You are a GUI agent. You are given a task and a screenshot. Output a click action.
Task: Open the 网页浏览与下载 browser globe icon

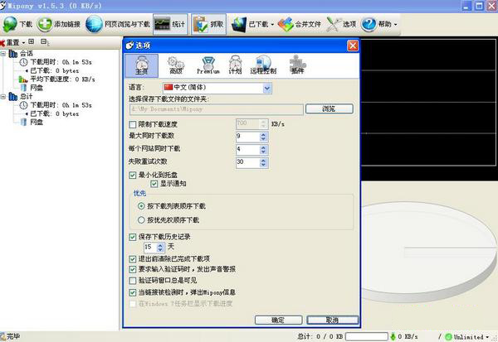click(94, 24)
